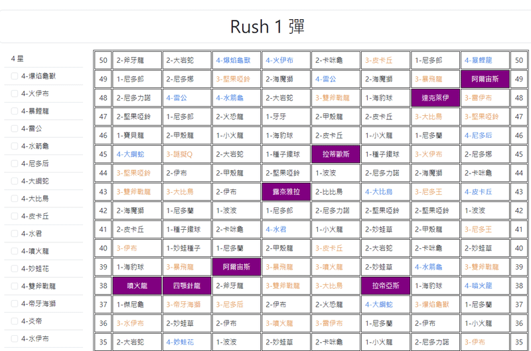Select the 3-謎擬Q table cell
The width and height of the screenshot is (531, 351).
click(x=187, y=154)
